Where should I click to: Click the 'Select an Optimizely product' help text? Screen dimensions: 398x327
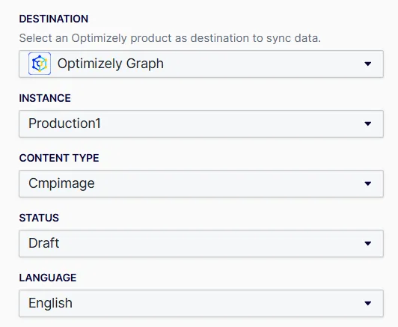tap(170, 38)
